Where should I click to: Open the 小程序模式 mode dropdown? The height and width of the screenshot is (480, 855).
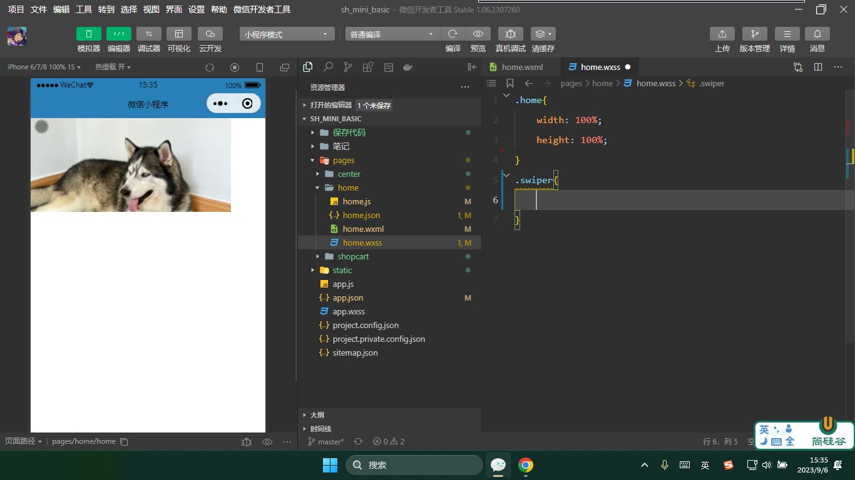[287, 34]
